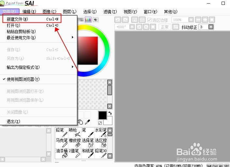Choose 退出 to exit the application
Image resolution: width=230 pixels, height=167 pixels.
[x=38, y=122]
